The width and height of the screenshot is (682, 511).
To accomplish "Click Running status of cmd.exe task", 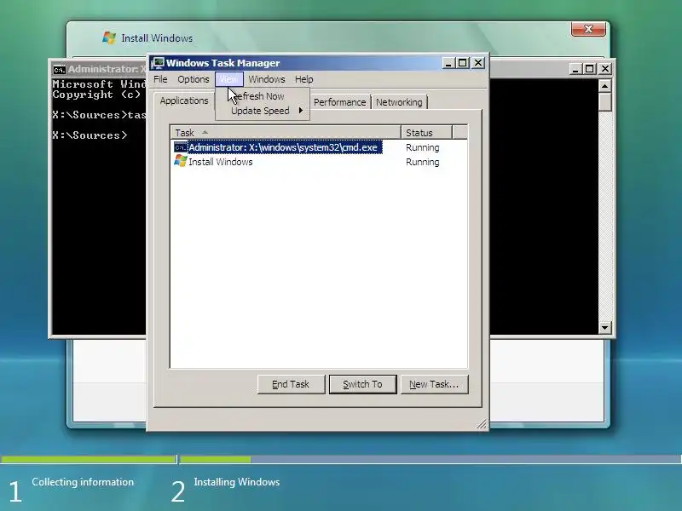I will pos(422,147).
